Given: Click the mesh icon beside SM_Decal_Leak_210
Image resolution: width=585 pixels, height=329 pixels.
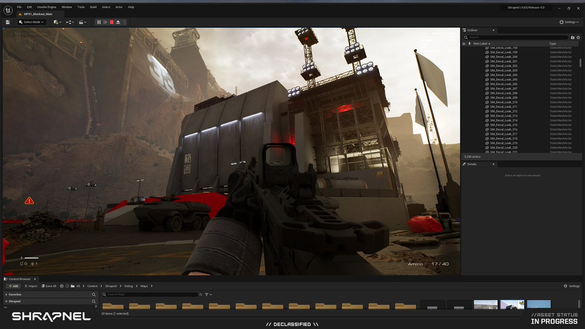Looking at the screenshot, I should [x=487, y=102].
